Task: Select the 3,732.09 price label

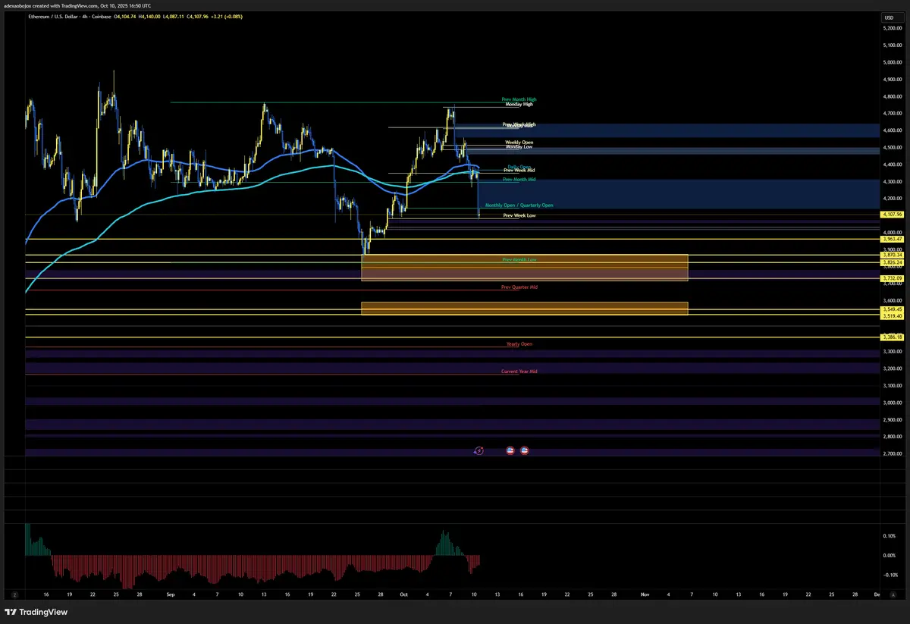Action: 891,279
